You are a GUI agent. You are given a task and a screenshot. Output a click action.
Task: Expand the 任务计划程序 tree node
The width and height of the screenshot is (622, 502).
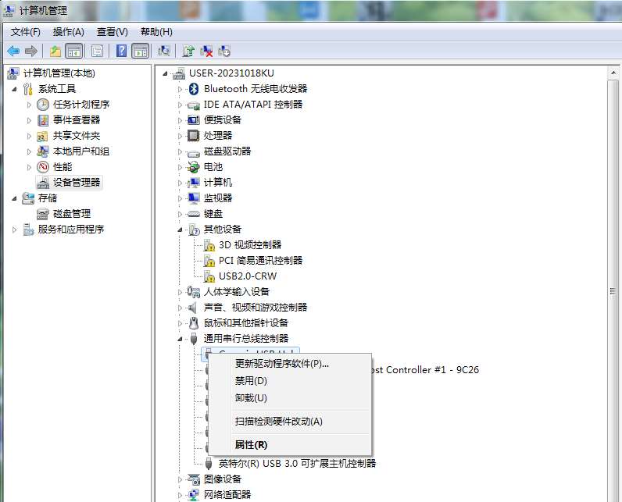pyautogui.click(x=30, y=105)
